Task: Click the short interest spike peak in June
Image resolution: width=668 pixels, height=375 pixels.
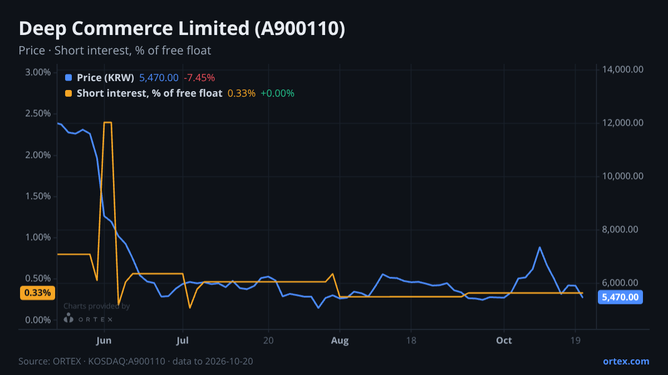Action: [x=108, y=122]
